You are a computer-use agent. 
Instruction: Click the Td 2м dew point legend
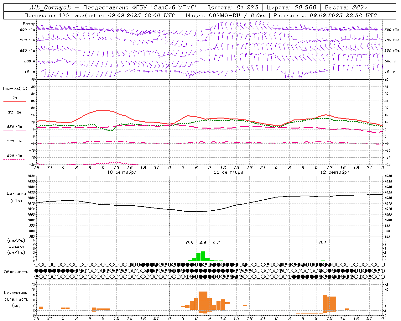pos(14,112)
